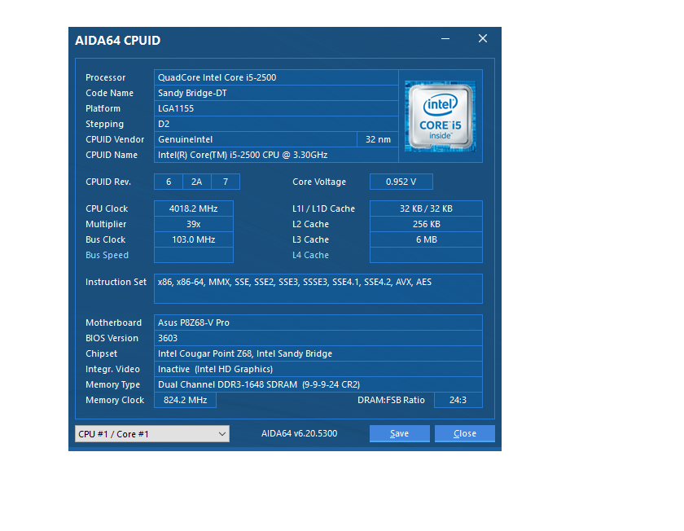Click the Bus Speed label
This screenshot has height=531, width=684.
[107, 255]
